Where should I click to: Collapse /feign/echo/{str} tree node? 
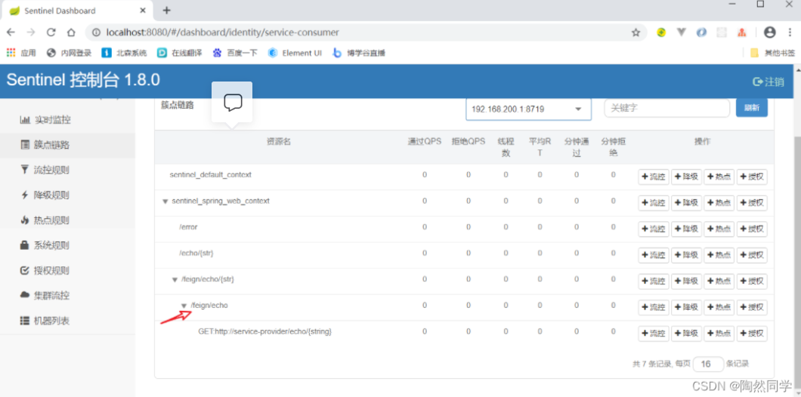pyautogui.click(x=175, y=279)
